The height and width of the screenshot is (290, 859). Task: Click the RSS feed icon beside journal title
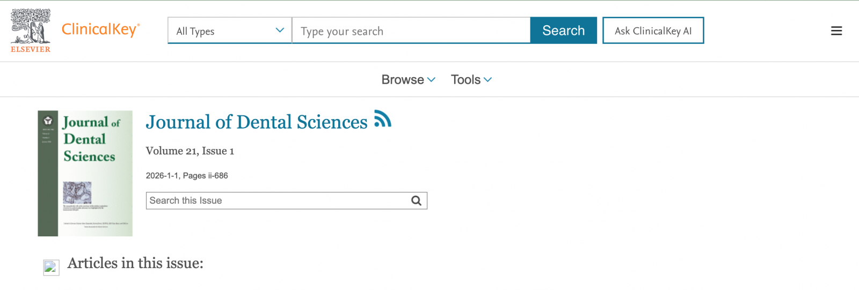[x=383, y=119]
